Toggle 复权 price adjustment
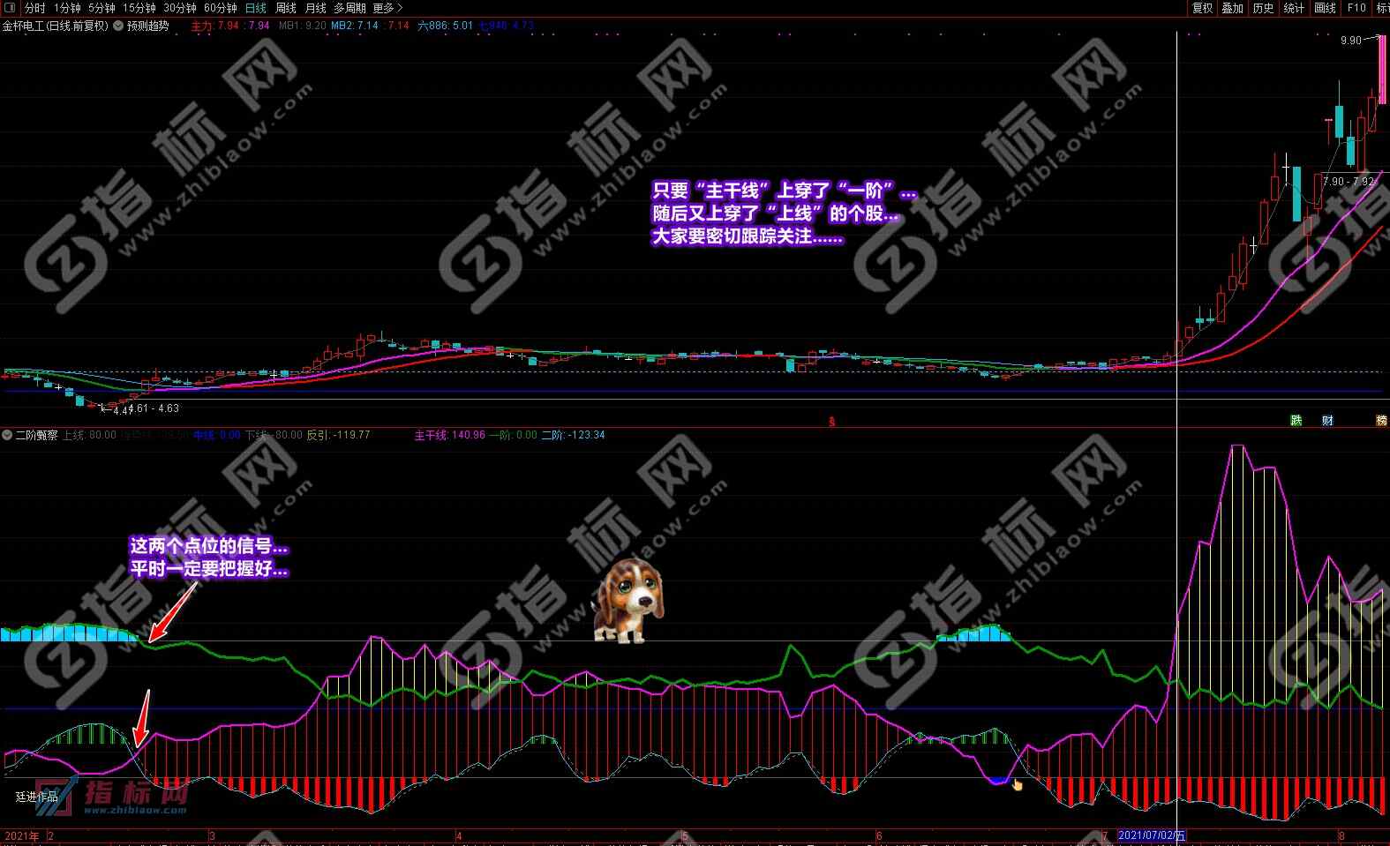This screenshot has width=1390, height=846. [x=1202, y=8]
